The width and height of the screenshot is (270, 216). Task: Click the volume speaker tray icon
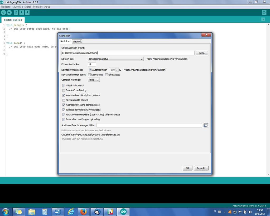point(250,212)
